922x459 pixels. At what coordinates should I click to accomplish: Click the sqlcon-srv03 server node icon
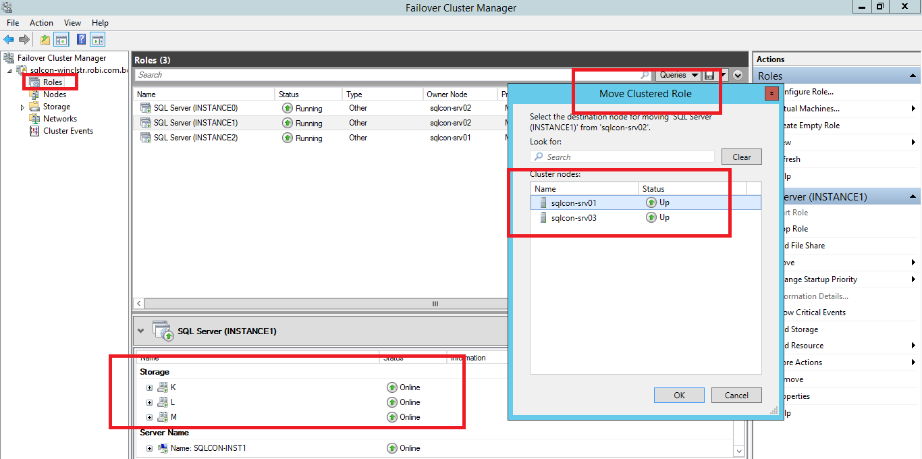coord(543,217)
